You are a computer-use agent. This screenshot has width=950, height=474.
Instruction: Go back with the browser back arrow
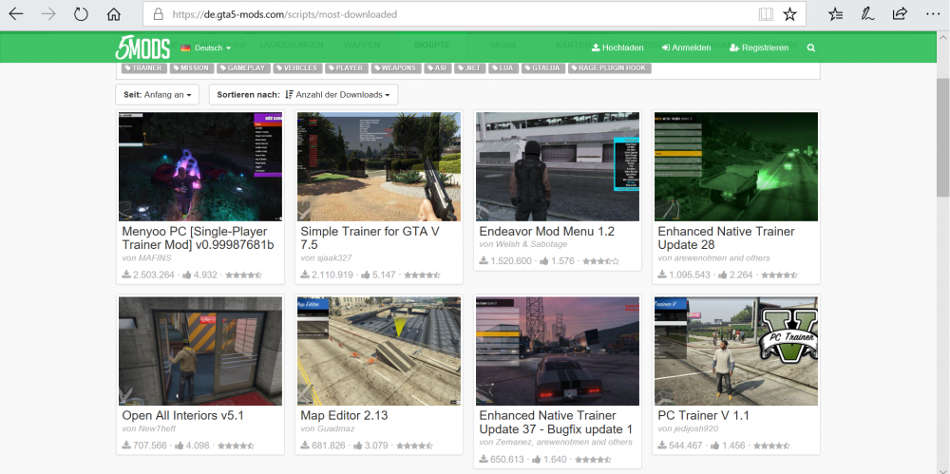16,14
